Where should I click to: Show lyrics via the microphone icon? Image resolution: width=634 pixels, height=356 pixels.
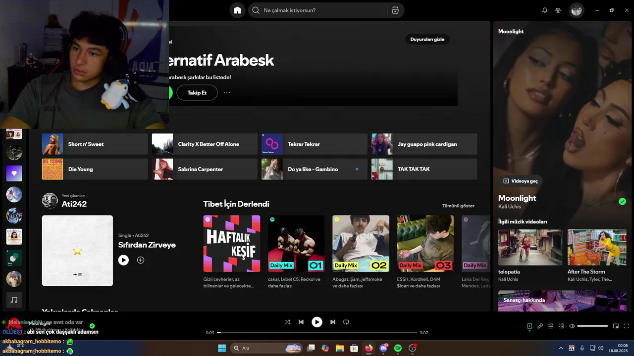540,326
